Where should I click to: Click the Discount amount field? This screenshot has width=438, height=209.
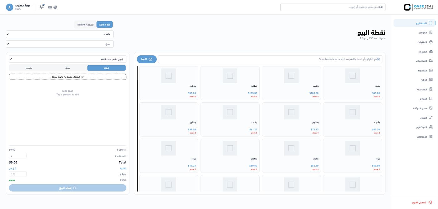[18, 156]
